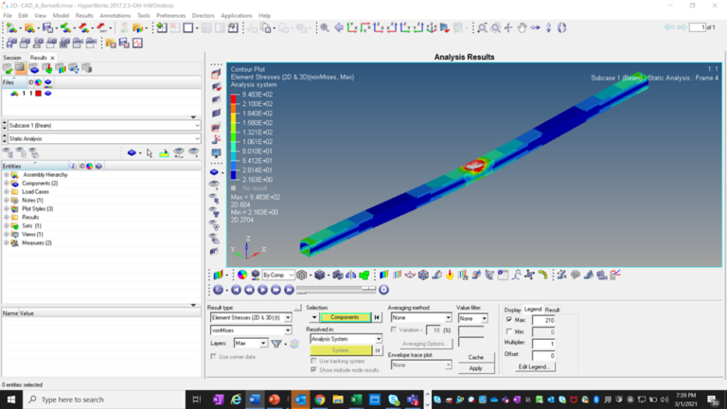Click the Apply button
This screenshot has width=727, height=409.
click(x=476, y=368)
